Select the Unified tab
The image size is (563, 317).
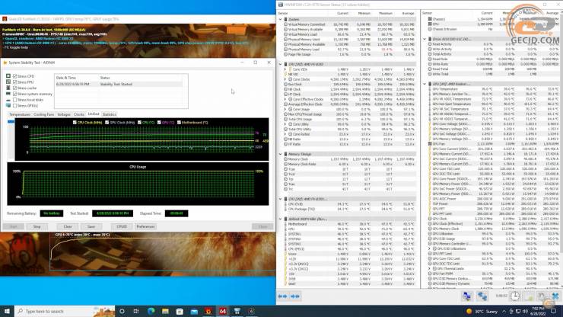point(94,114)
